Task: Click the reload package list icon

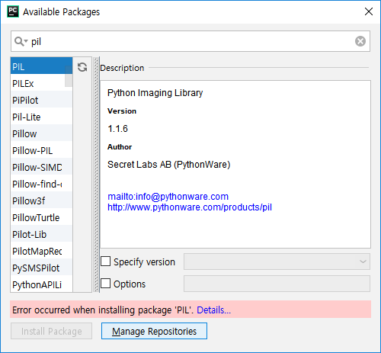Action: tap(82, 67)
